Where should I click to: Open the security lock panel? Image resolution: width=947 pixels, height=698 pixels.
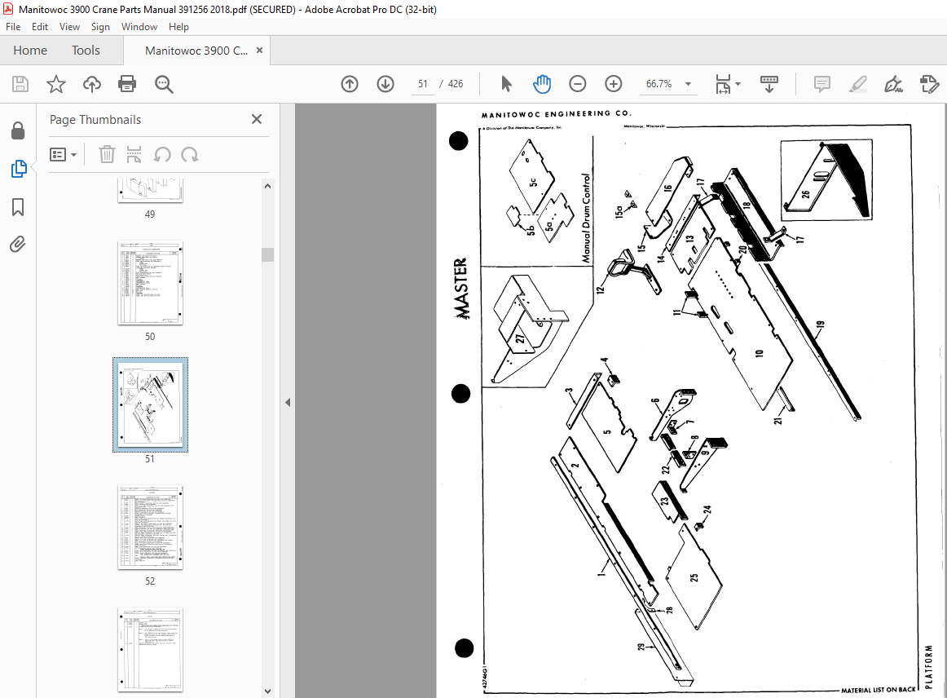coord(18,130)
